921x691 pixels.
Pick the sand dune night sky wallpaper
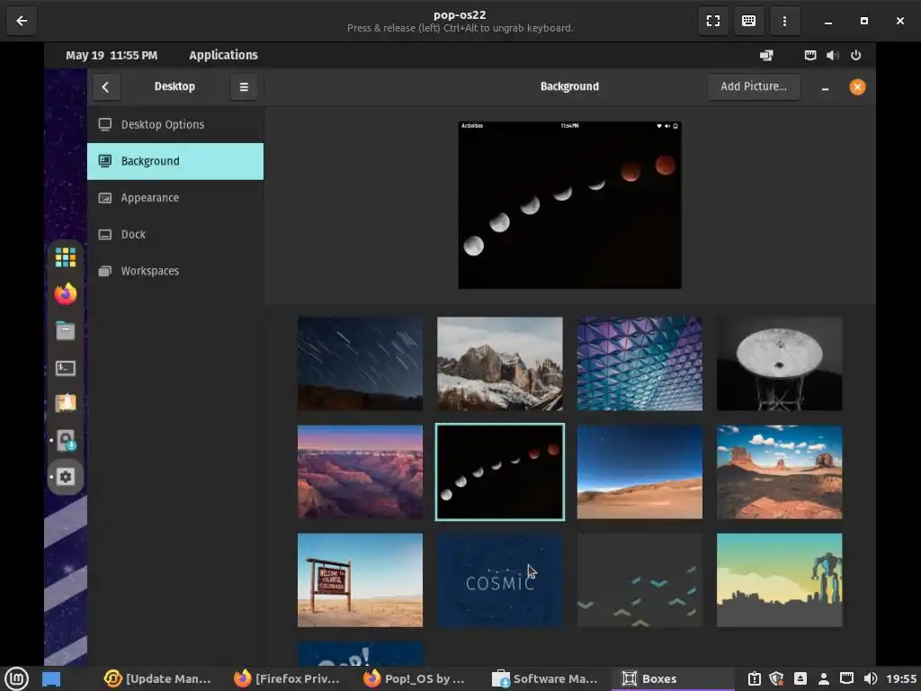pos(639,471)
